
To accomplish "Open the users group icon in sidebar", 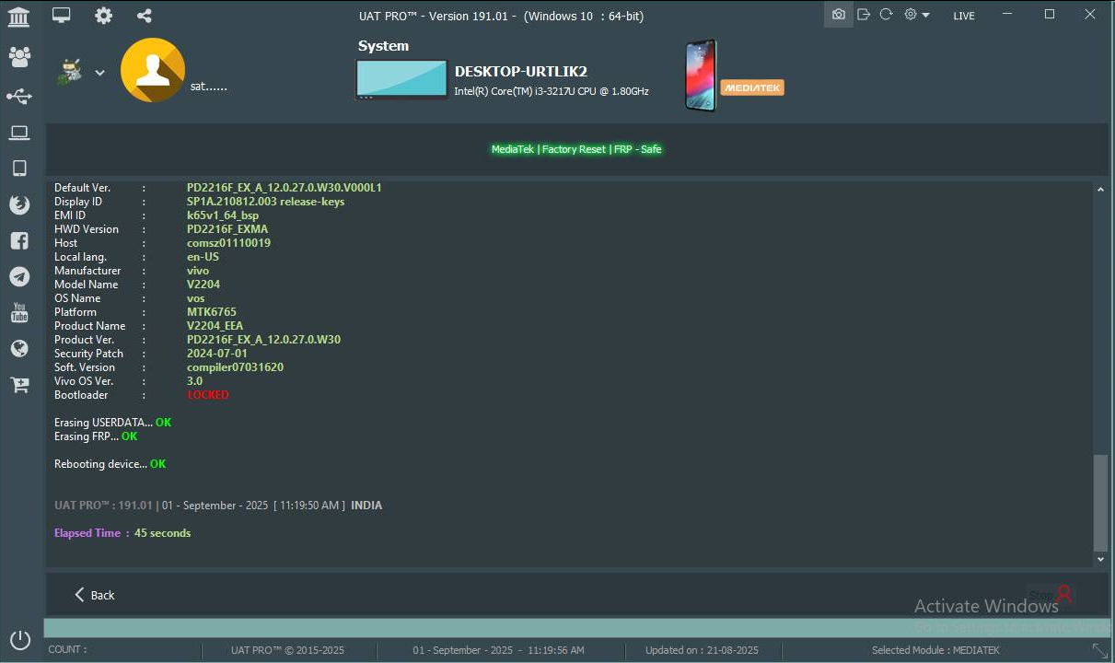I will 19,56.
